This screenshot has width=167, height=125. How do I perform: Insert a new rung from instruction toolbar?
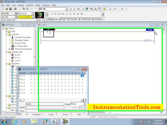52,14
